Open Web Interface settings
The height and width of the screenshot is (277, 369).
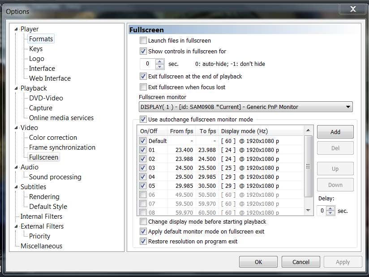click(50, 78)
